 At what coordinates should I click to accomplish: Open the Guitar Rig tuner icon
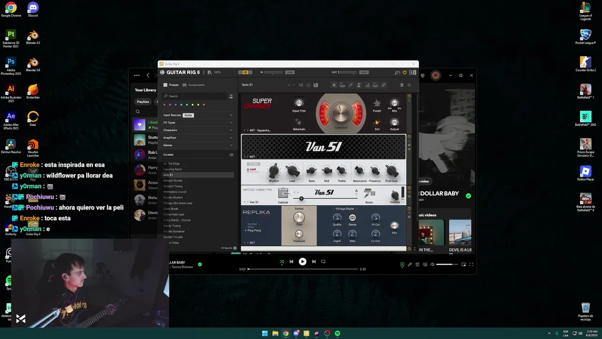(x=350, y=85)
